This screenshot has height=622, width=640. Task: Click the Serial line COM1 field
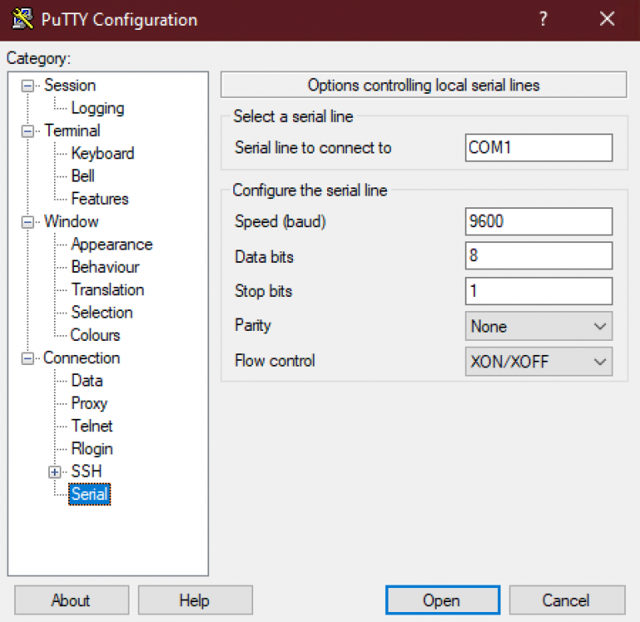point(539,148)
